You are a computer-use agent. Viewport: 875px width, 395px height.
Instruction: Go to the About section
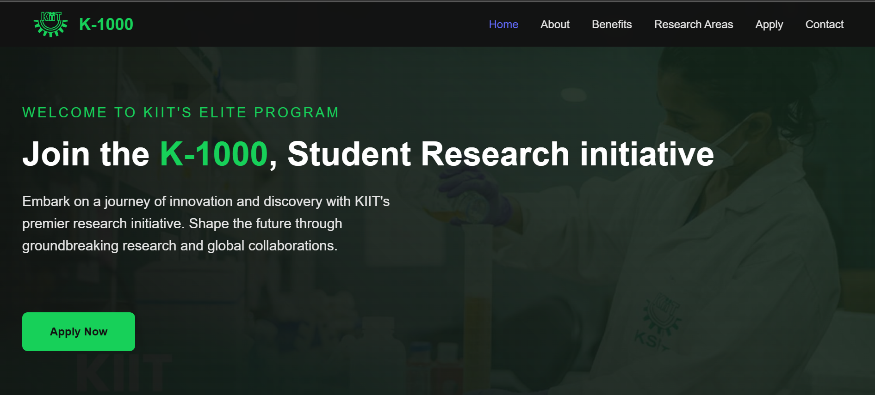pyautogui.click(x=555, y=24)
